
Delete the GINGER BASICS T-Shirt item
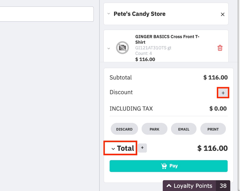click(x=220, y=48)
